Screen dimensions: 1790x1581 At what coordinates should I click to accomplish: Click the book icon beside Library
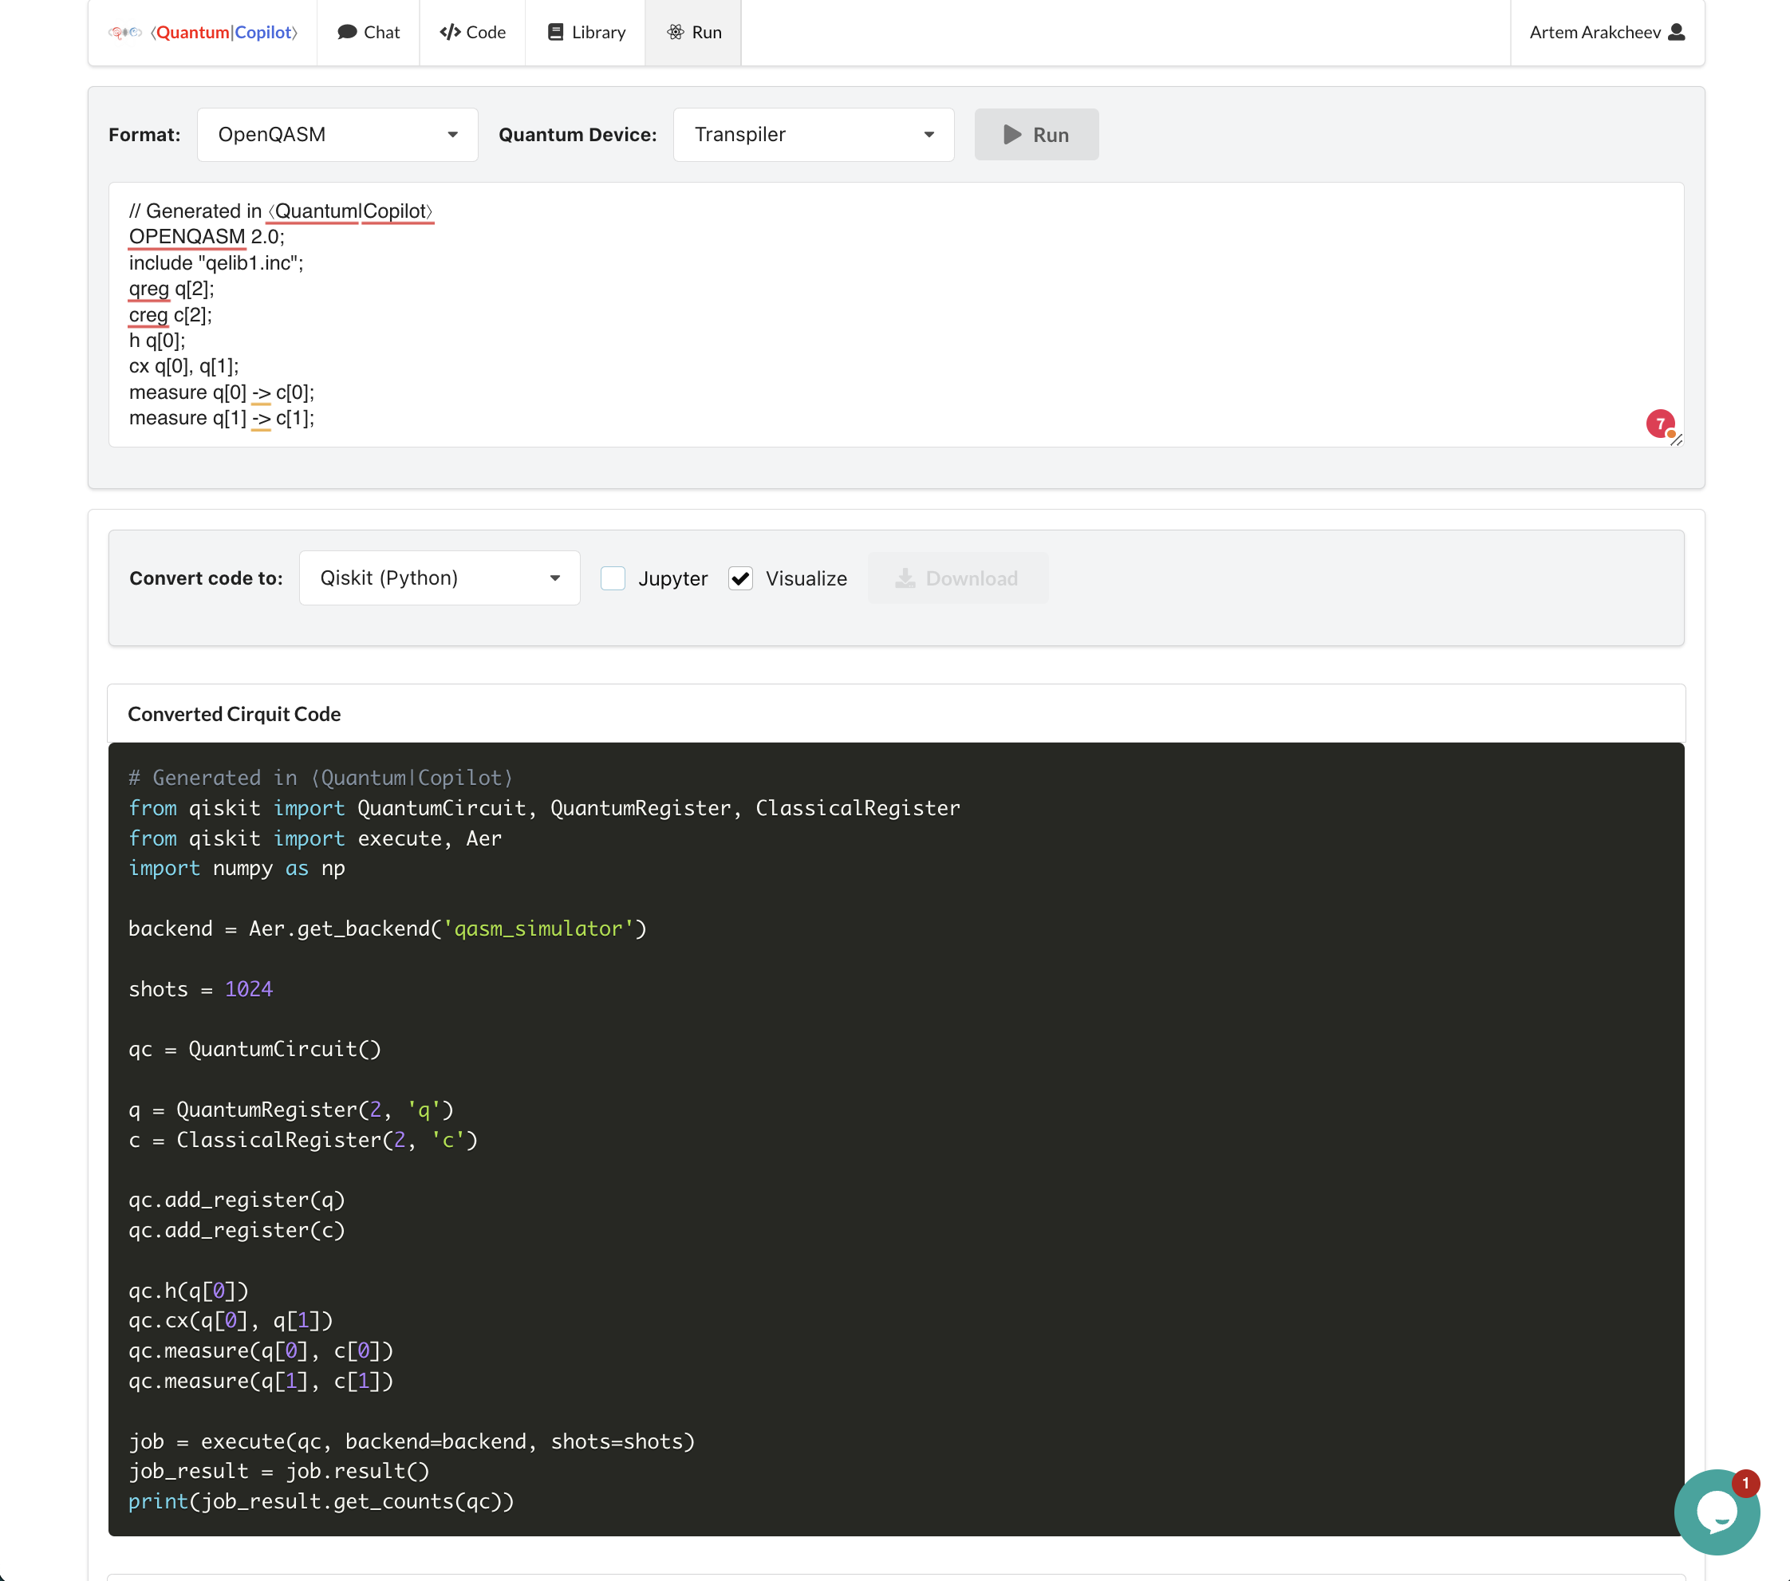coord(555,33)
